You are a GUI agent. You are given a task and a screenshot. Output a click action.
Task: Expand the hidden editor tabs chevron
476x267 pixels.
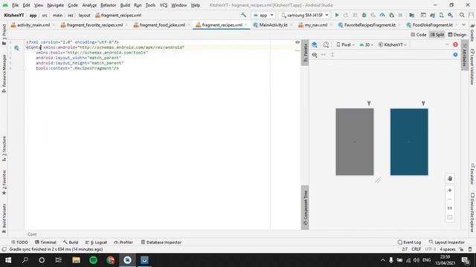coord(463,24)
